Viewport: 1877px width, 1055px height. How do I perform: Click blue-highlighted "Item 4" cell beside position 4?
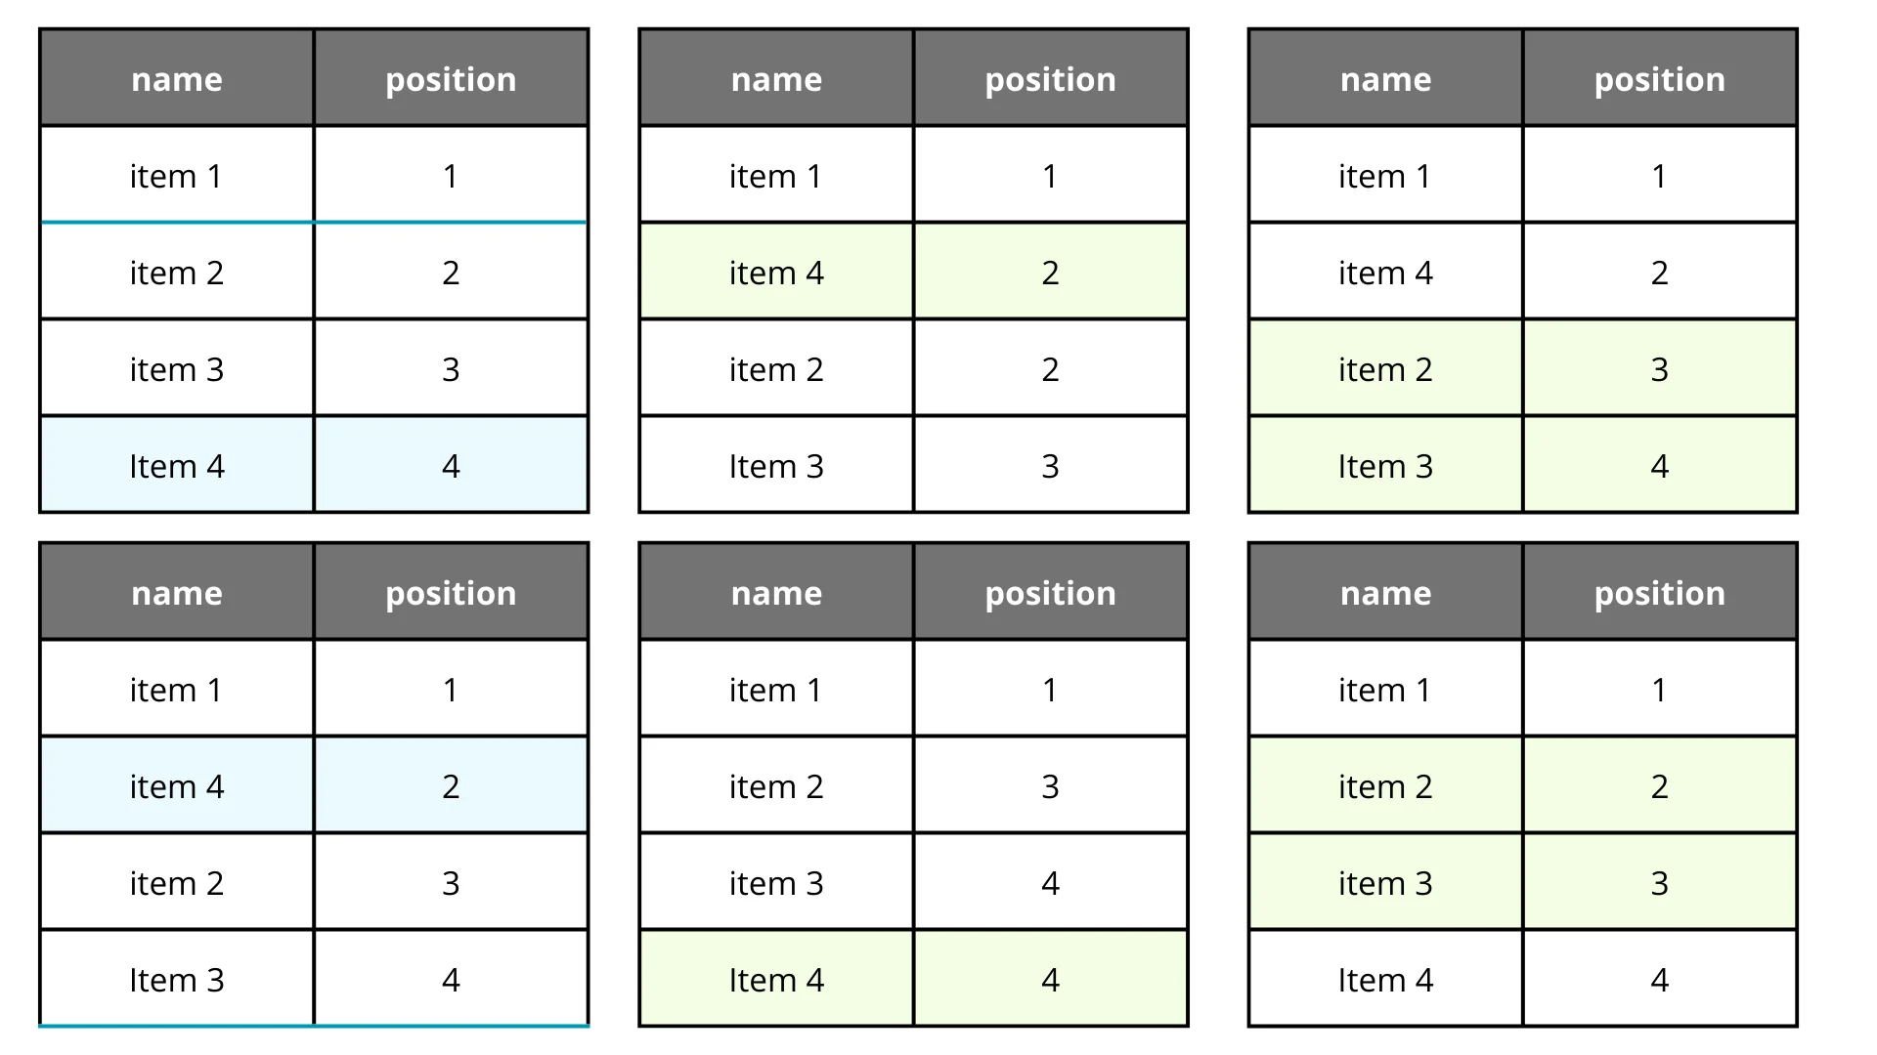click(177, 466)
